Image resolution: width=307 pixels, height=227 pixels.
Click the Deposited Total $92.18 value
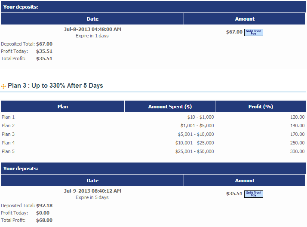tap(44, 206)
